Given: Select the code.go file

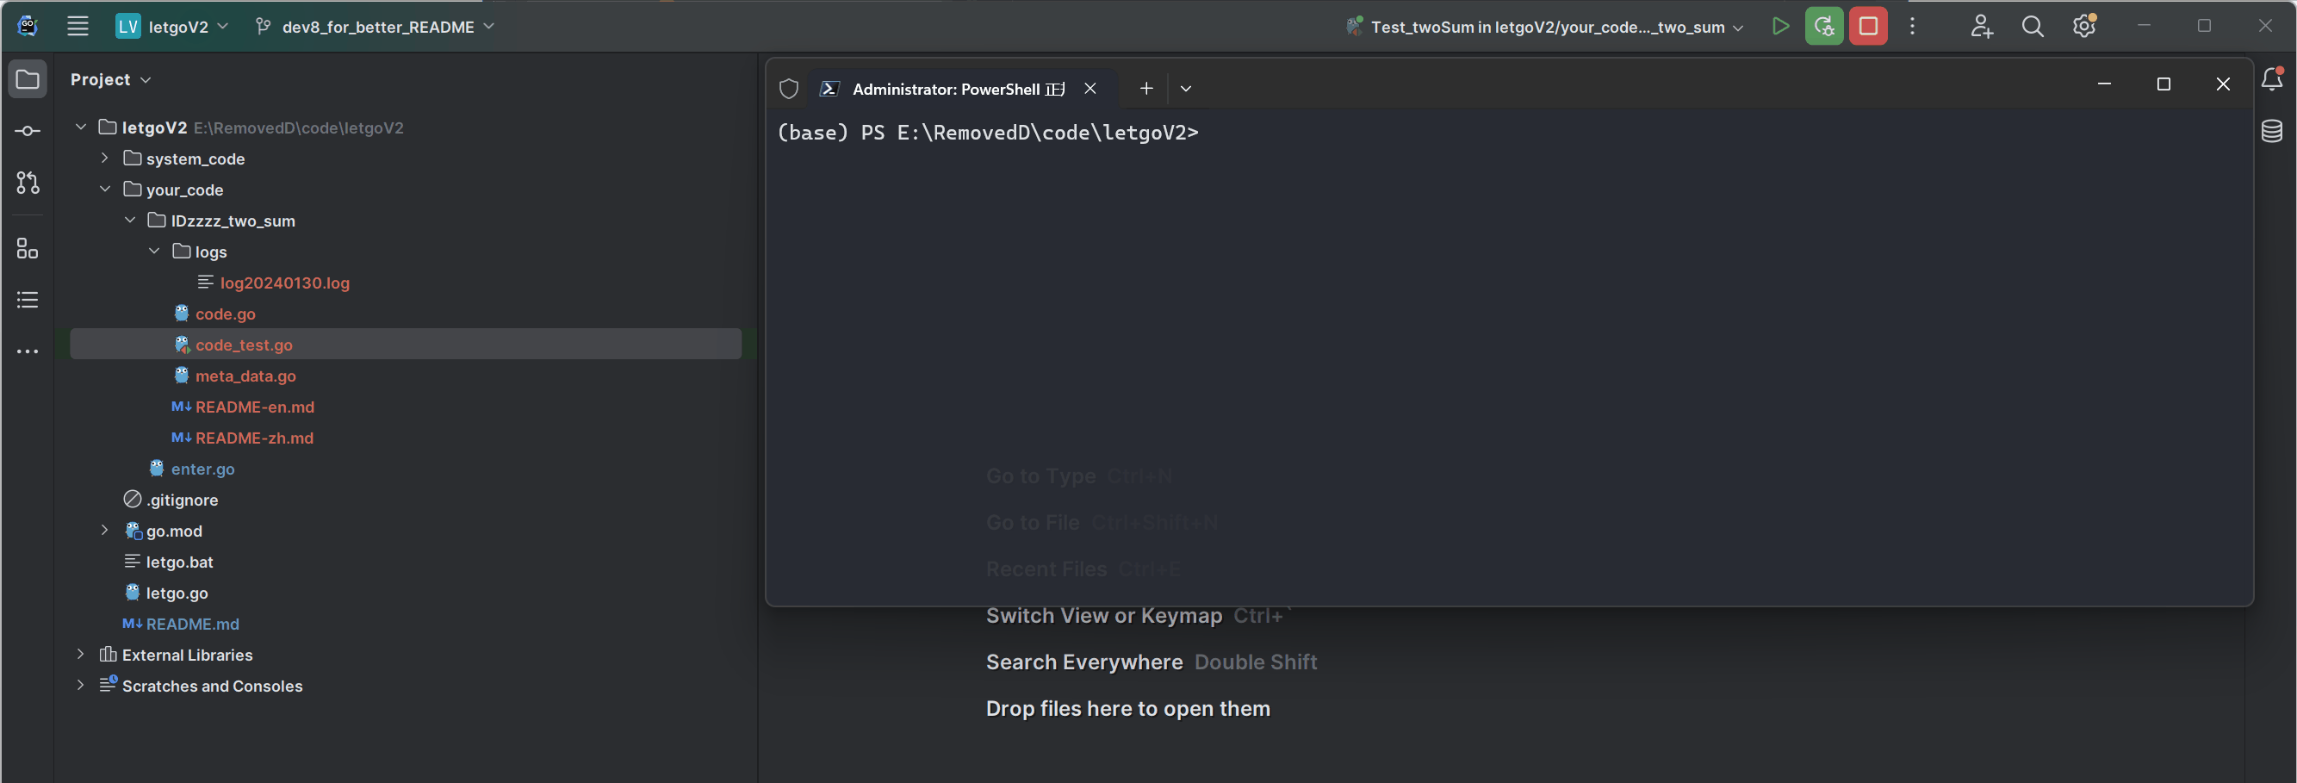Looking at the screenshot, I should [225, 314].
